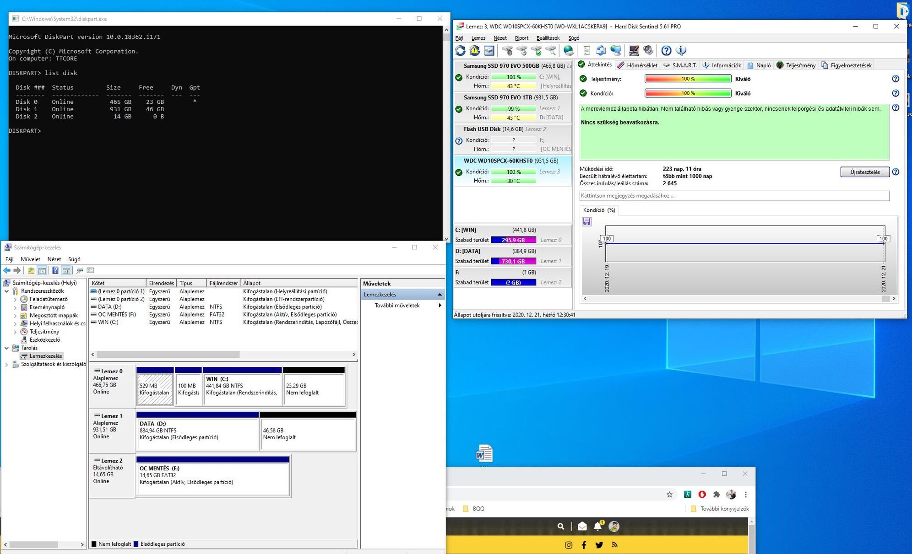Click the disk panel view icon in Sentinel toolbar
This screenshot has width=912, height=554.
click(x=489, y=51)
